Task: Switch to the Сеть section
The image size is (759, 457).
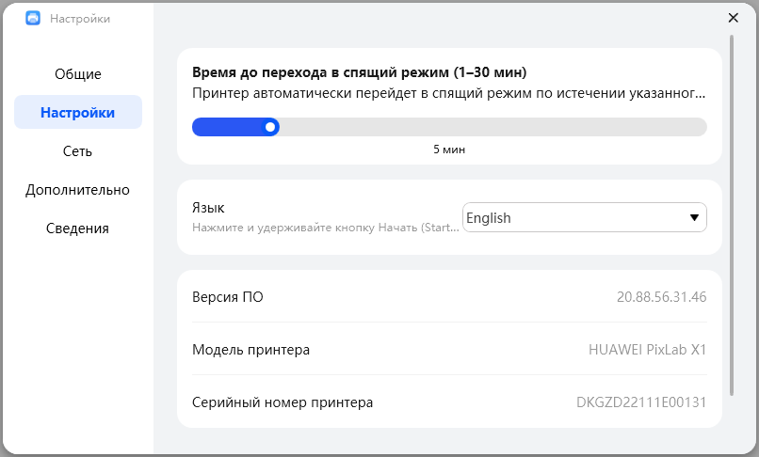Action: click(x=78, y=150)
